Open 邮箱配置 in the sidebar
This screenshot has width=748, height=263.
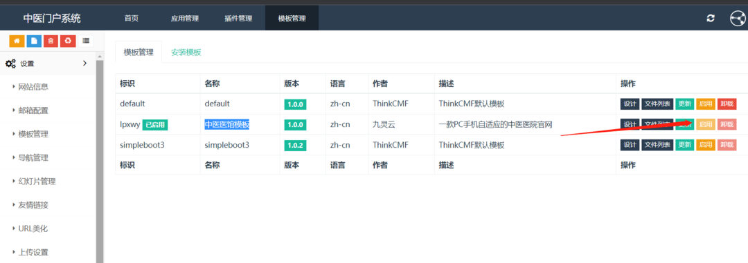tap(33, 110)
